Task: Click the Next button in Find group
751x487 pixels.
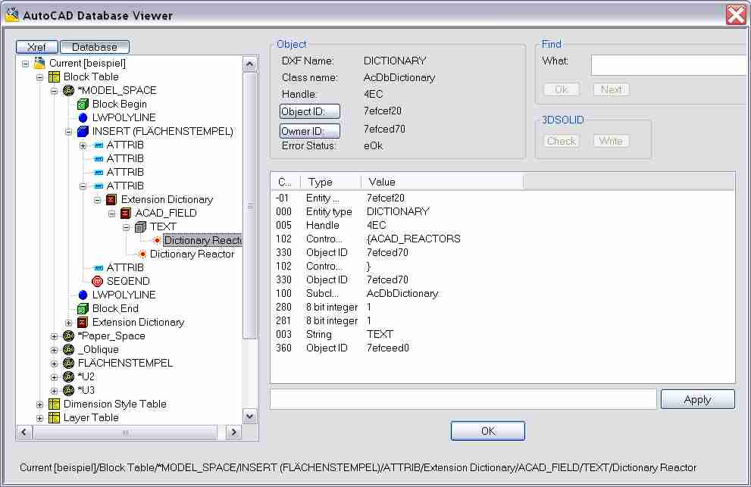Action: tap(611, 89)
